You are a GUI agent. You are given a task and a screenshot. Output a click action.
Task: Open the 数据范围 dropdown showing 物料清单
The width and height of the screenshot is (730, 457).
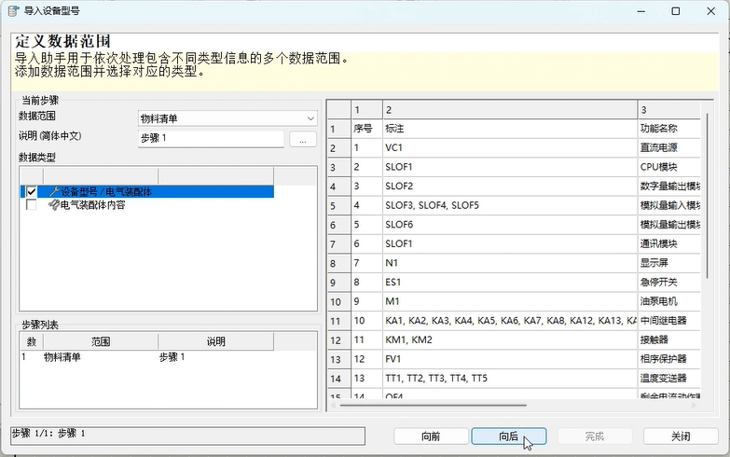(227, 118)
